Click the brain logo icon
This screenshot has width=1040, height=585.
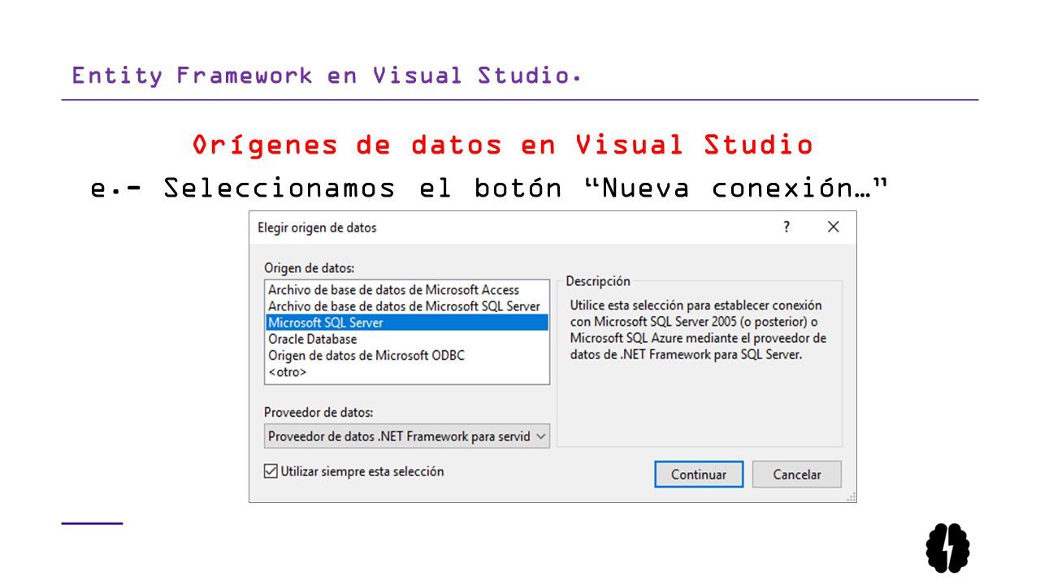pos(948,548)
